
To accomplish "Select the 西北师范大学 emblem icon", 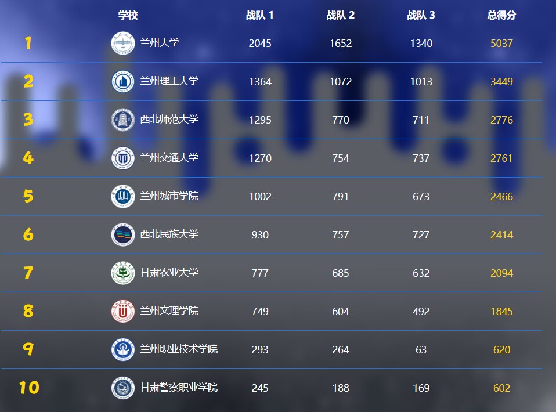I will [x=123, y=120].
